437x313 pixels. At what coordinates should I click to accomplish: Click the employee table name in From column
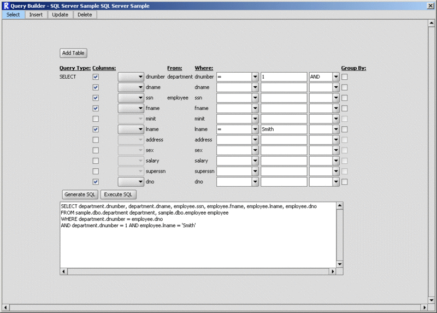coord(178,98)
